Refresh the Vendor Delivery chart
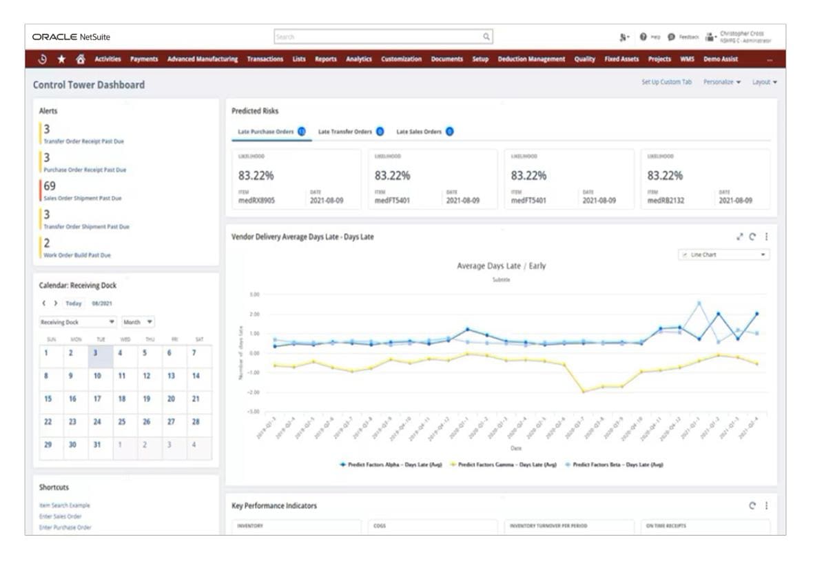Image resolution: width=813 pixels, height=562 pixels. (752, 237)
